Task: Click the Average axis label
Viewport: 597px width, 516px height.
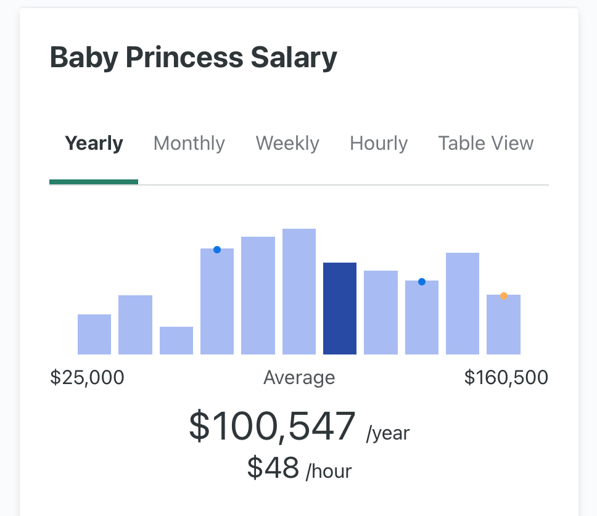Action: 299,377
